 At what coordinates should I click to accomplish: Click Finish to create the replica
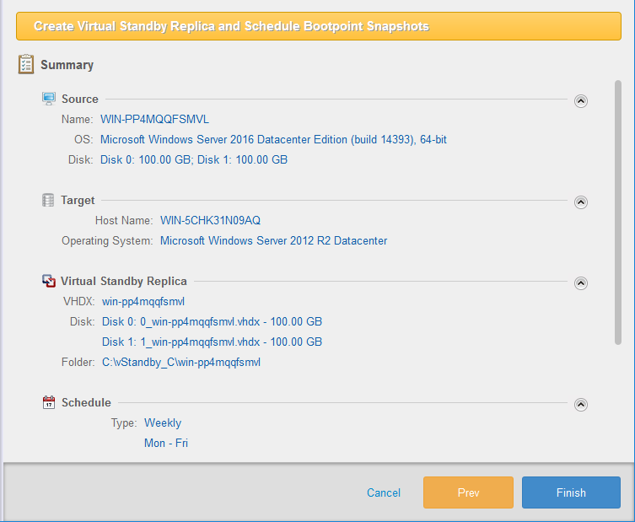tap(571, 492)
